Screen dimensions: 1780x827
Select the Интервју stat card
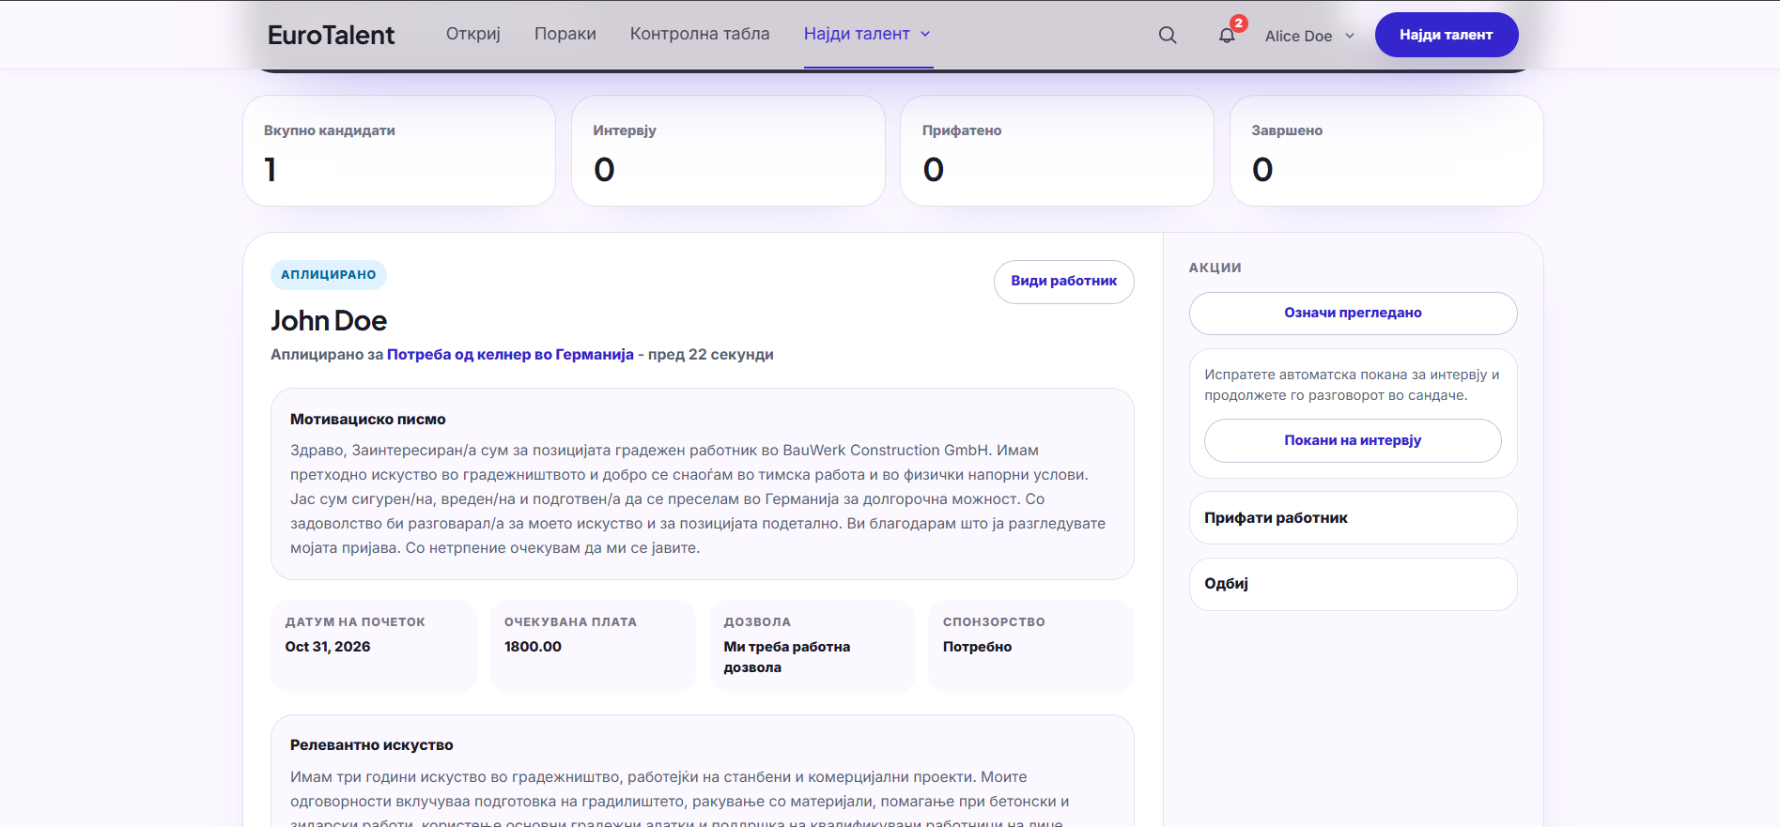728,150
